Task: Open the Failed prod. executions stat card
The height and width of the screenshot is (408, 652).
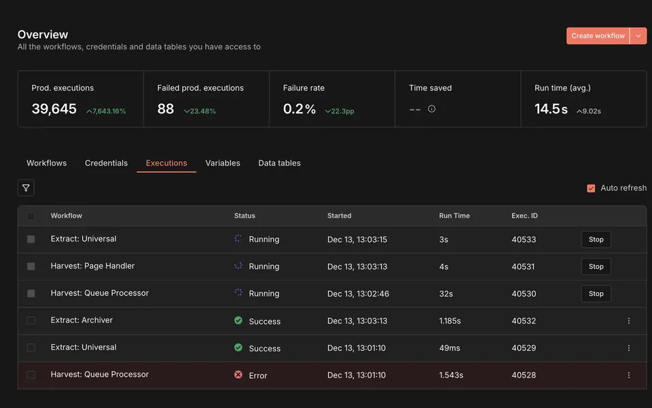Action: (x=206, y=99)
